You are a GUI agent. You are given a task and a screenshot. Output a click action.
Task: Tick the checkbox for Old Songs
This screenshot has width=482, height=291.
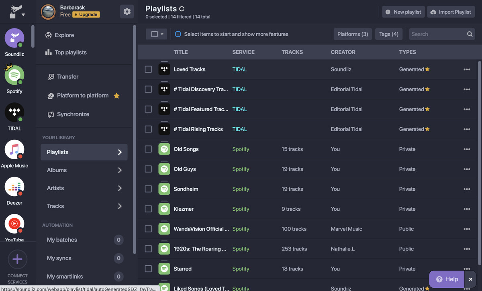(x=148, y=149)
